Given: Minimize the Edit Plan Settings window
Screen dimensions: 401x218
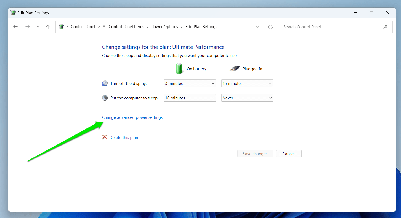Looking at the screenshot, I should pyautogui.click(x=355, y=13).
